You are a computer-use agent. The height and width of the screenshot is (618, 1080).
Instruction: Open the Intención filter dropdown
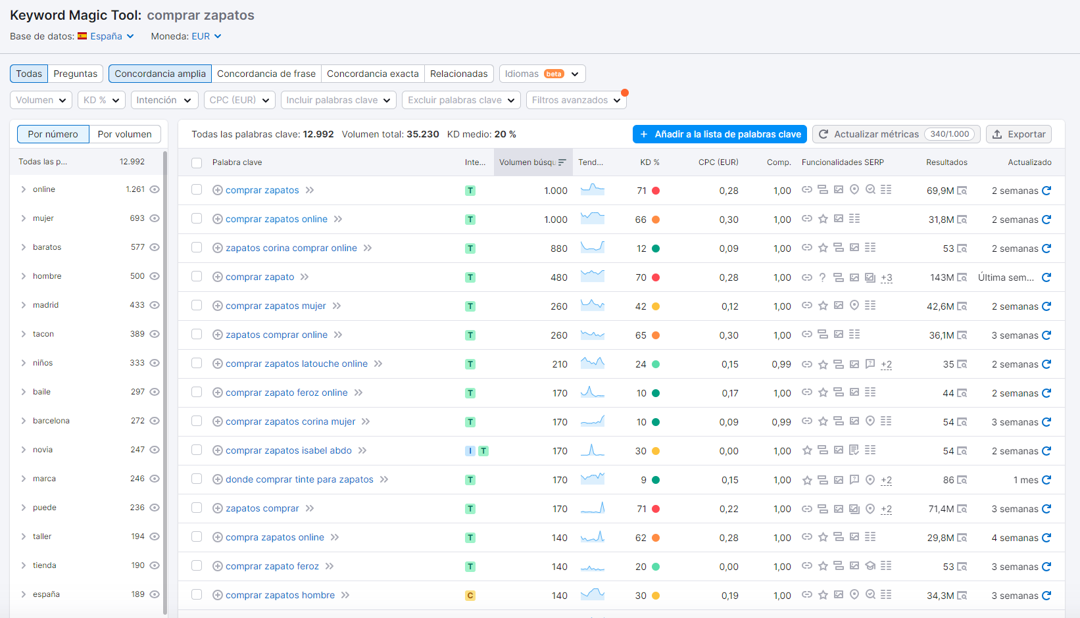(164, 99)
